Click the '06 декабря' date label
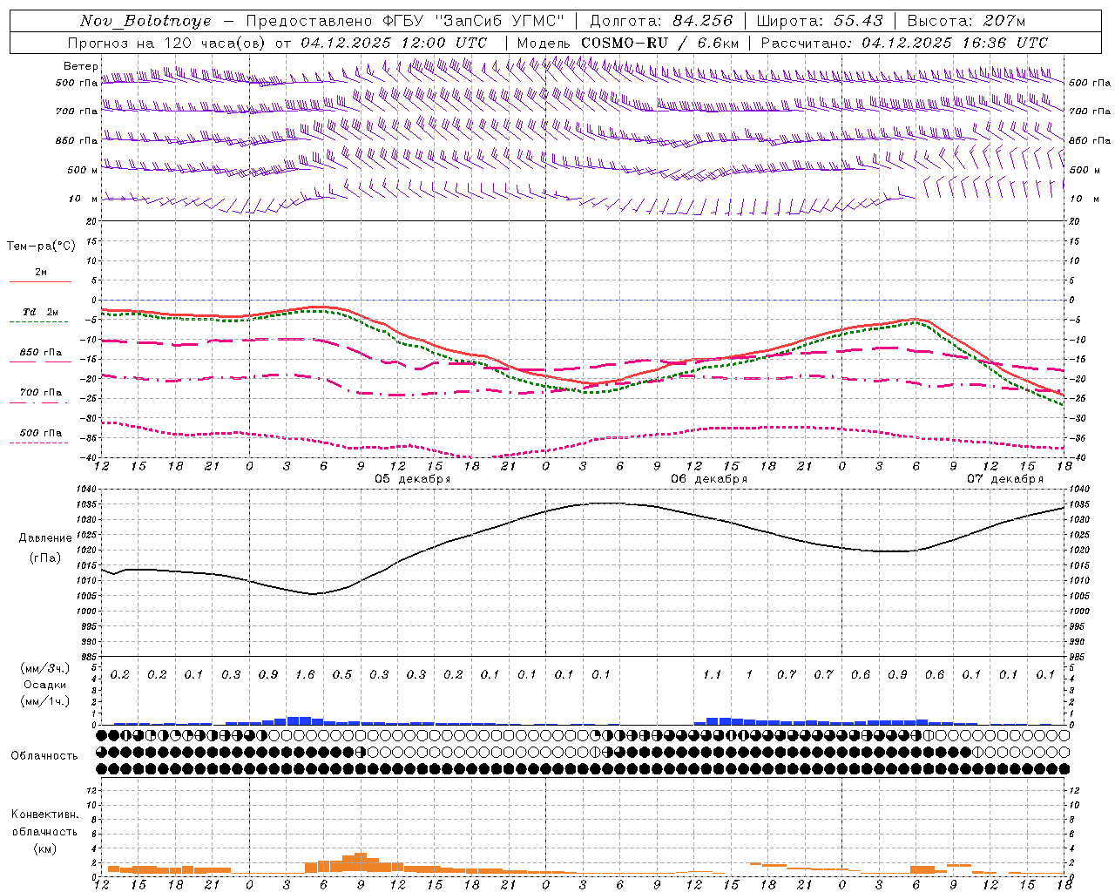Viewport: 1115px width, 892px height. (x=709, y=479)
